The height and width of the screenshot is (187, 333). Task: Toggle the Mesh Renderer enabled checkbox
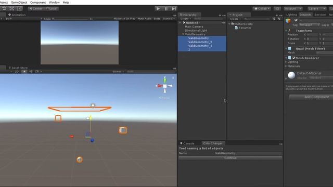pos(293,58)
